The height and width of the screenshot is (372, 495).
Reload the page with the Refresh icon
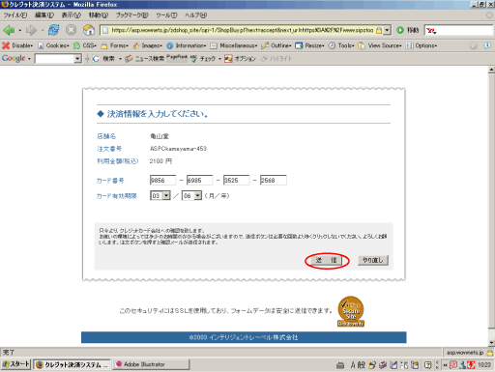53,30
